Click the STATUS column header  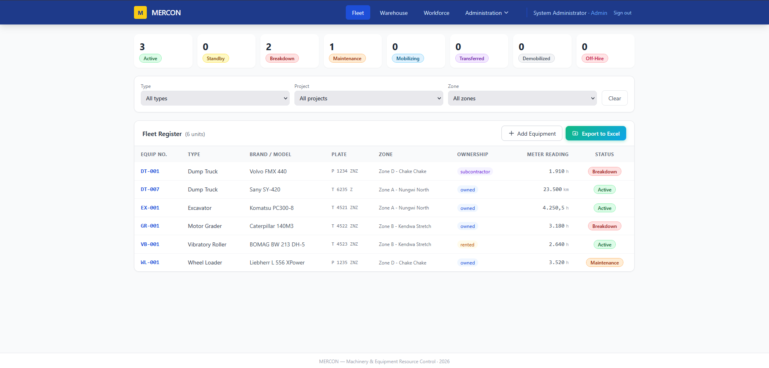pyautogui.click(x=605, y=155)
